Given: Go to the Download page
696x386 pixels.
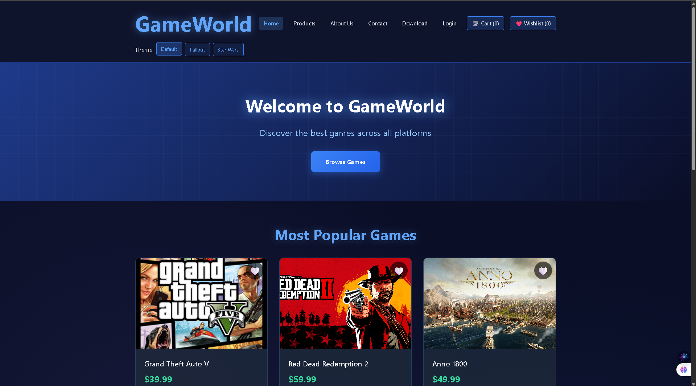Looking at the screenshot, I should point(415,23).
